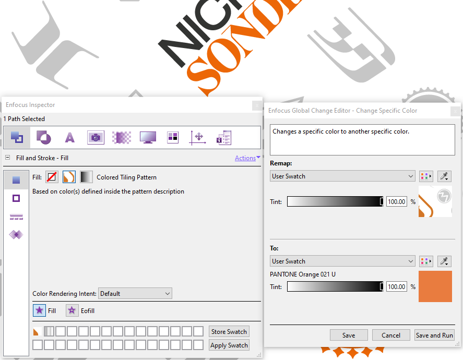
Task: Adjust the Remap Tint slider
Action: click(335, 201)
